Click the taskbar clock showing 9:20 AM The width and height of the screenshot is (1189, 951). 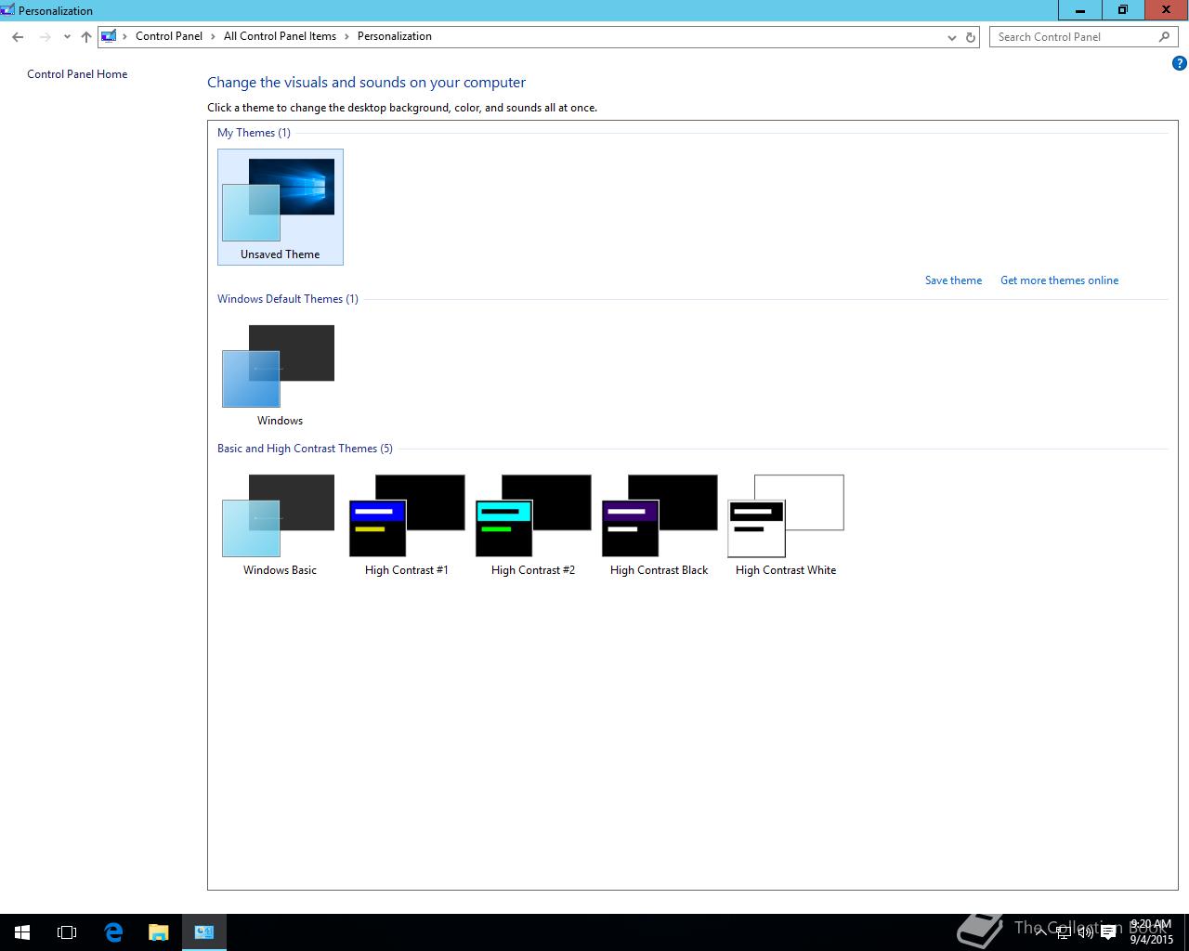[1151, 932]
